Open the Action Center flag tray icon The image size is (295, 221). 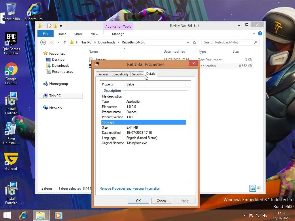251,216
